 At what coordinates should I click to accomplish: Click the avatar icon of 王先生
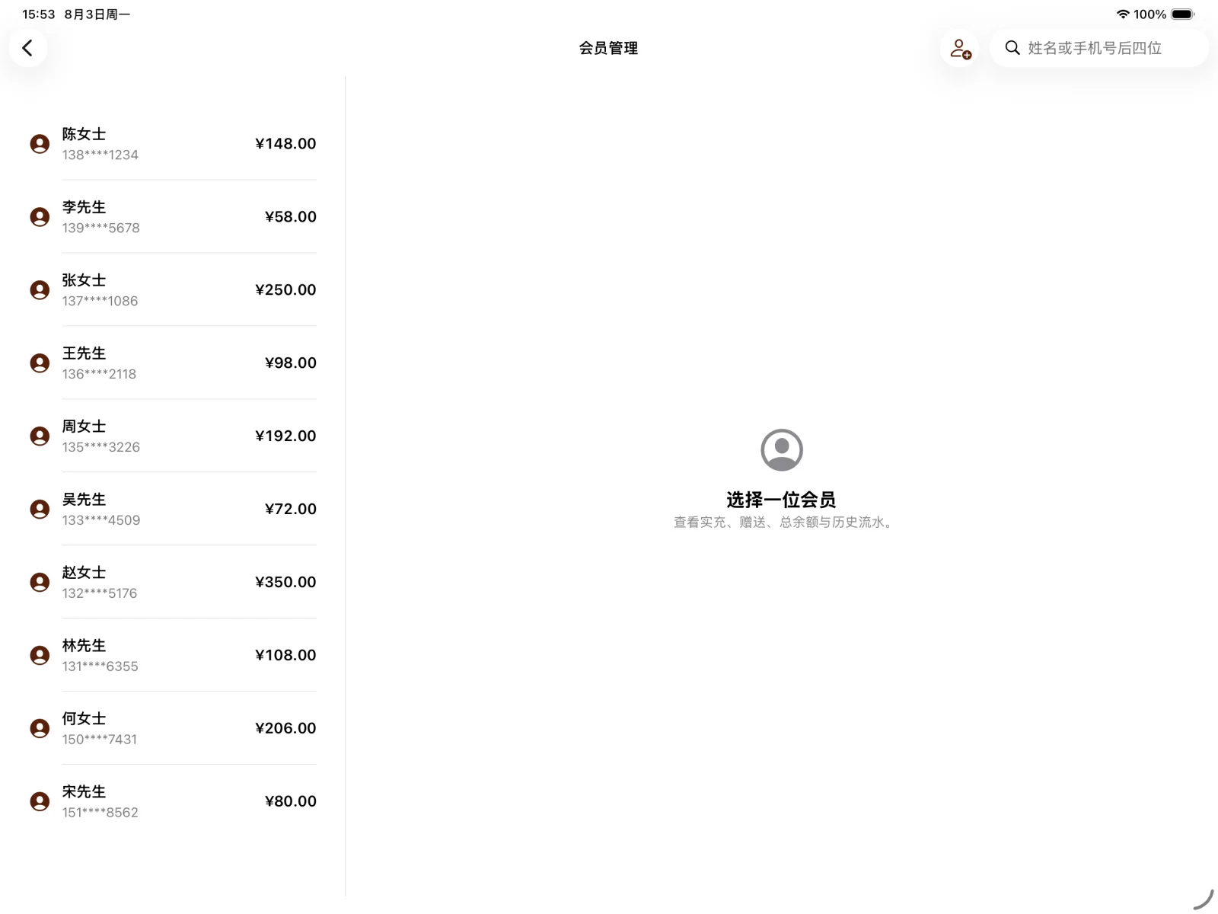tap(40, 363)
